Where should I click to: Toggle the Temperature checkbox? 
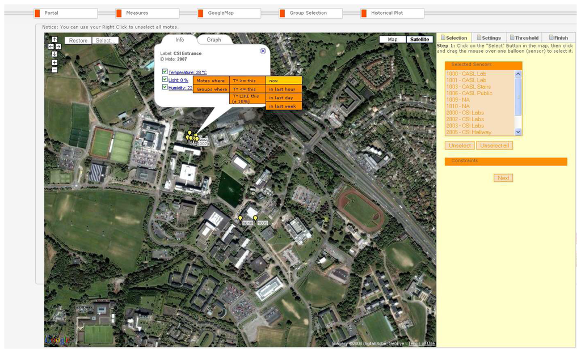pyautogui.click(x=165, y=71)
